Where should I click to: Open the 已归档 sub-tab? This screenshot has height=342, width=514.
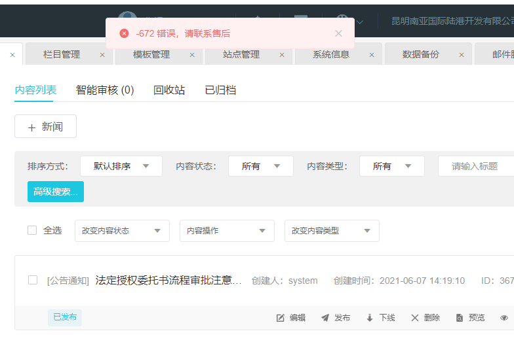(220, 90)
